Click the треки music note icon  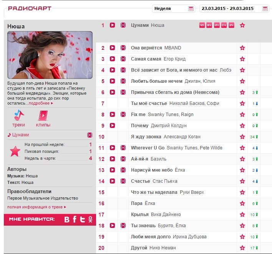point(18,115)
